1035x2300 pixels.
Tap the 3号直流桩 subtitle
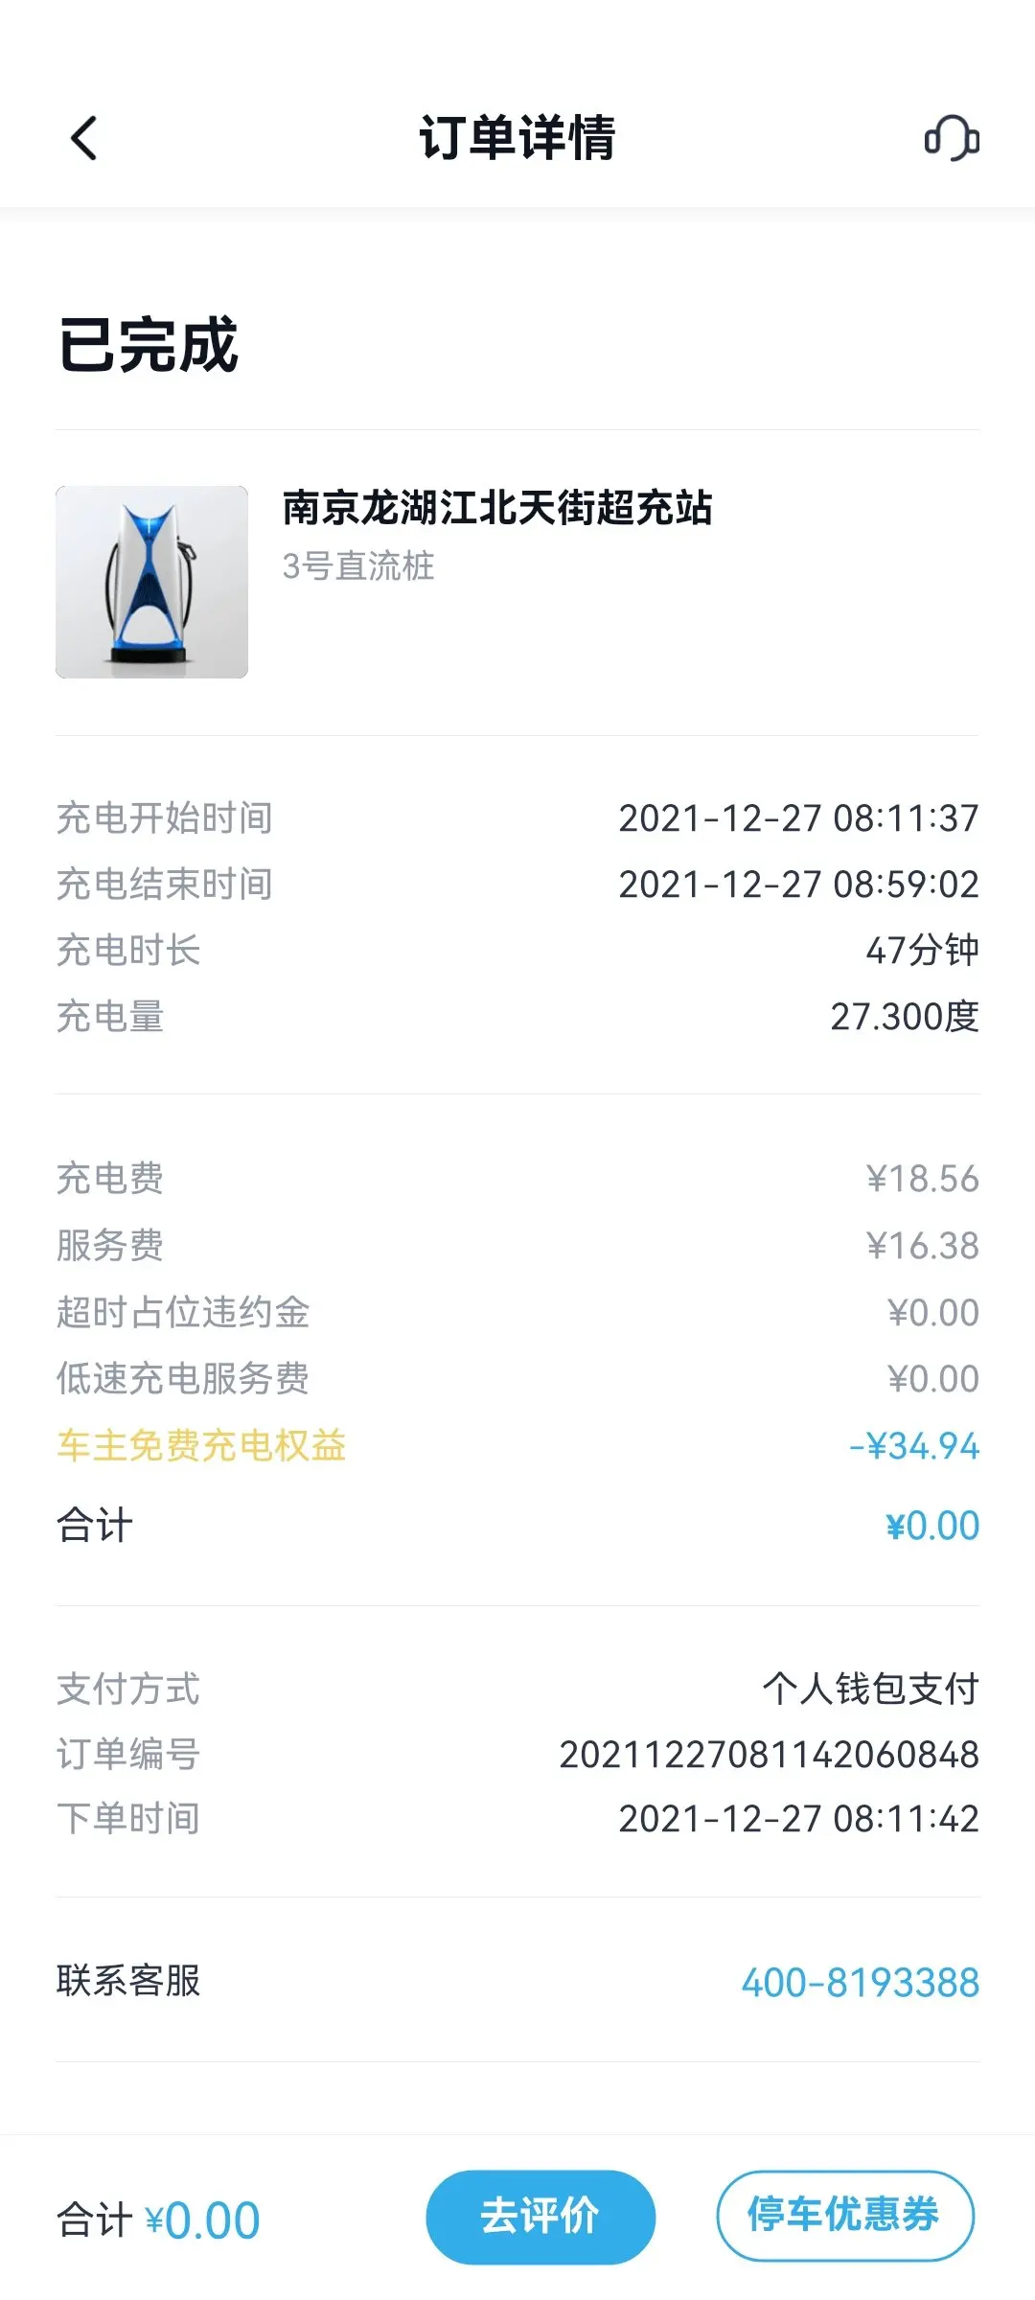pyautogui.click(x=358, y=566)
